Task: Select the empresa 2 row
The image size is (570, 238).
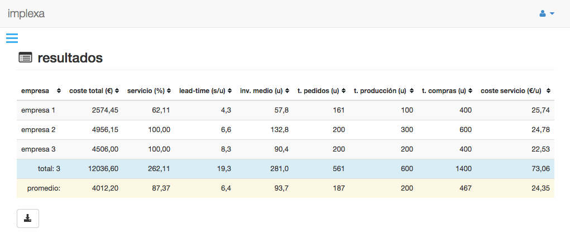Action: [285, 130]
